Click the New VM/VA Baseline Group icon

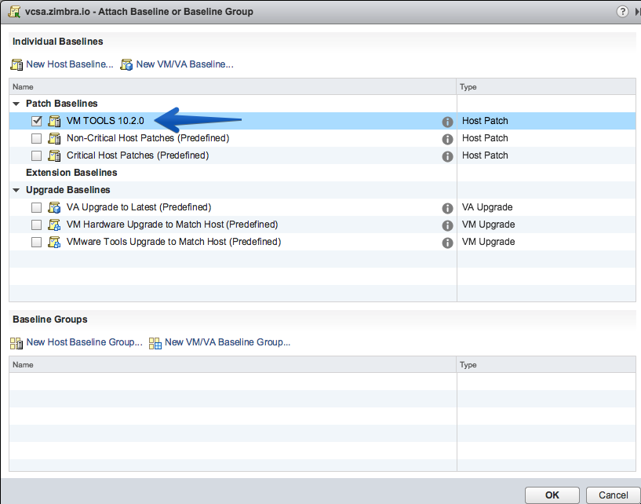[155, 343]
